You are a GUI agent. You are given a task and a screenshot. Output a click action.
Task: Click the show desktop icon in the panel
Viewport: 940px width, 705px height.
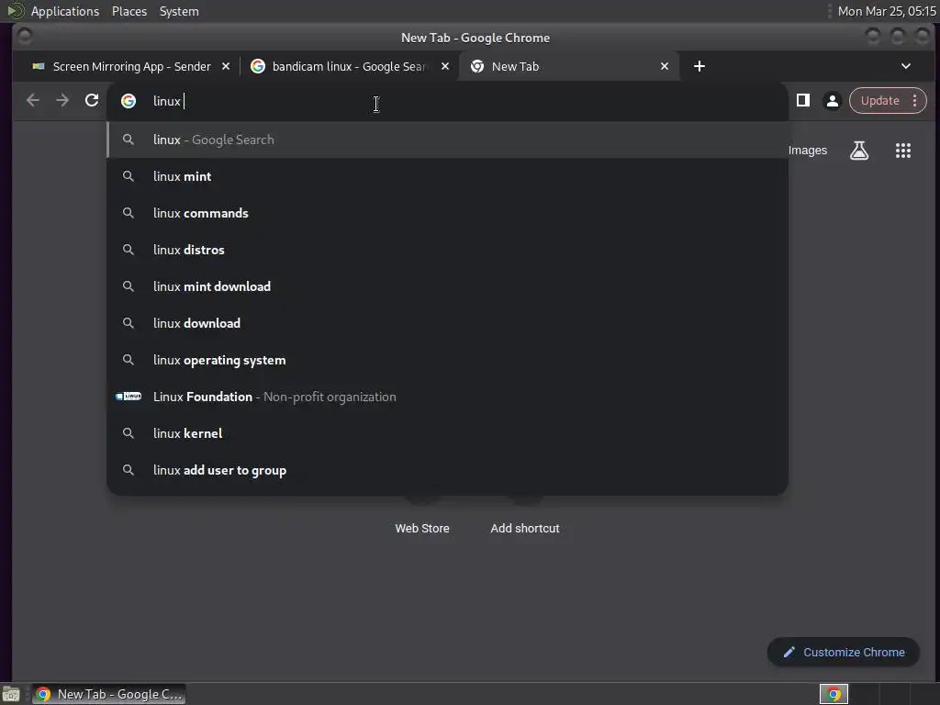[x=11, y=694]
